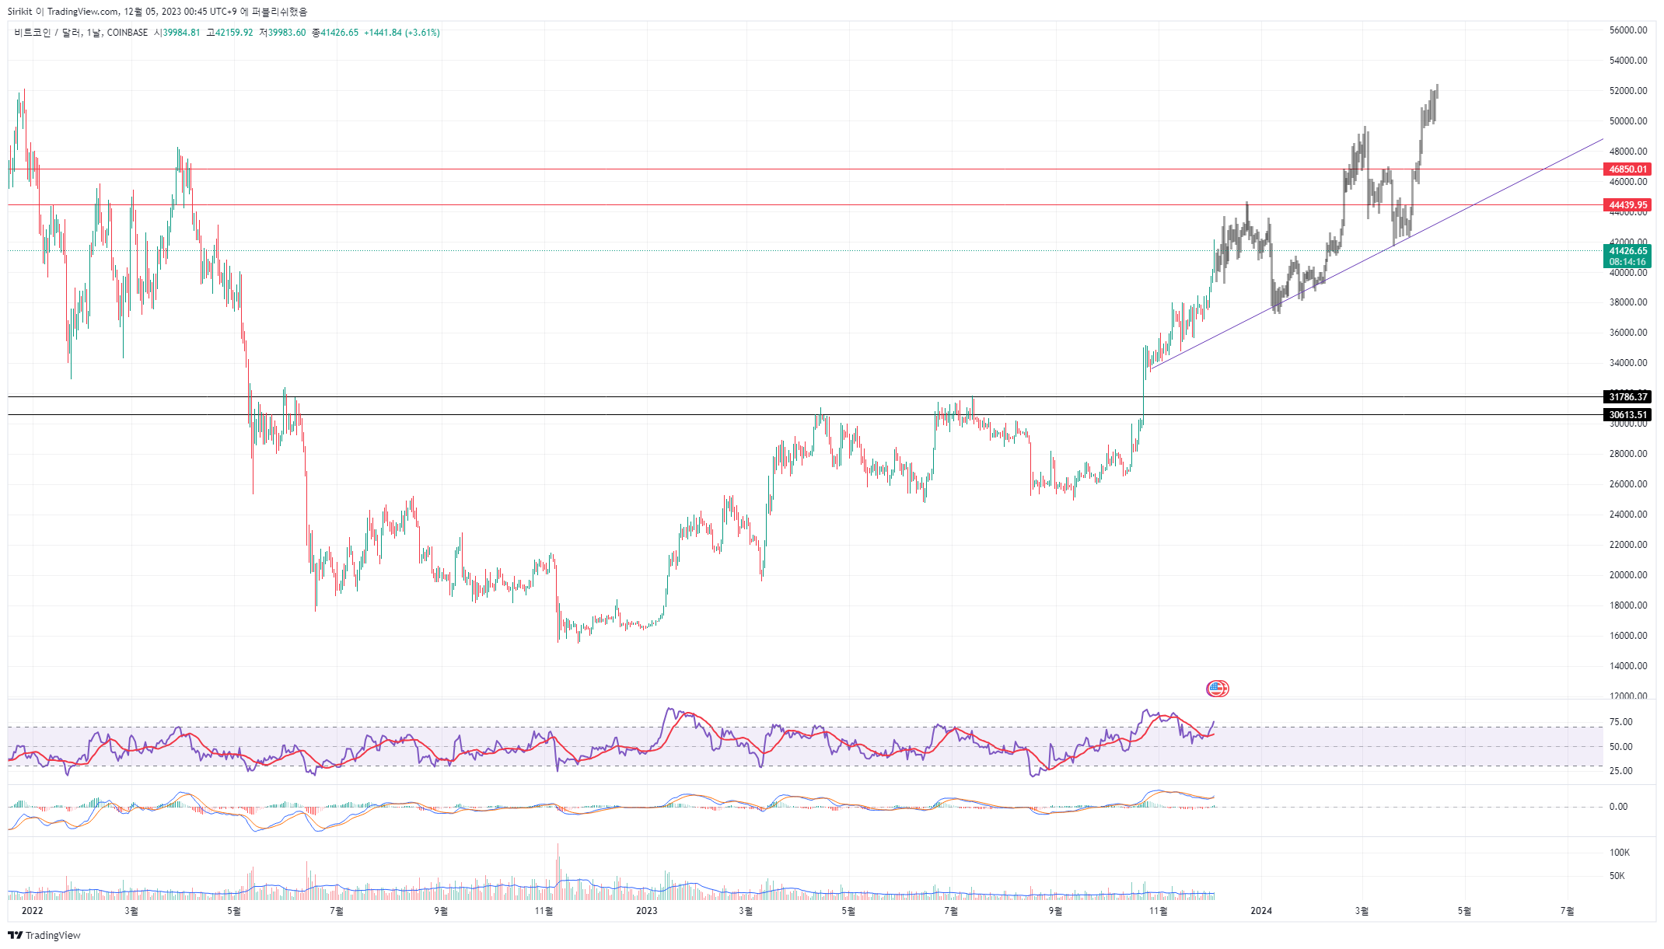Click the red 44439.95 price label
Viewport: 1664px width, 949px height.
tap(1627, 205)
